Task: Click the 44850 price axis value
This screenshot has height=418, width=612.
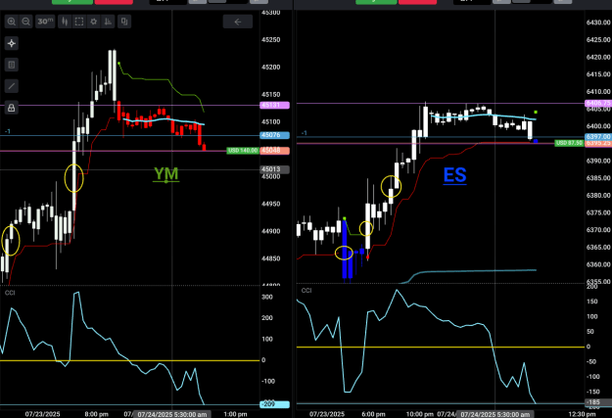Action: (271, 258)
